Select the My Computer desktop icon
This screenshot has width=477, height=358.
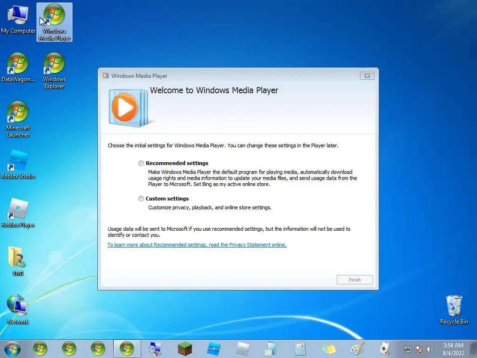pos(18,19)
